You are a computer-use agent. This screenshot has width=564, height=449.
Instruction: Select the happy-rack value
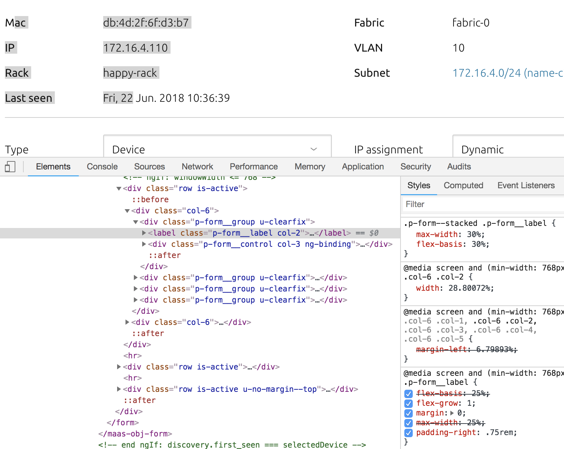point(130,73)
